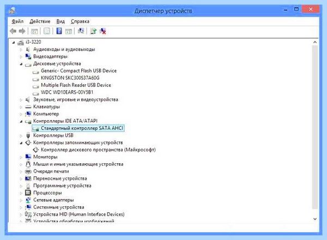Click the printer icon for Очереди печати
The height and width of the screenshot is (240, 327).
[28, 171]
